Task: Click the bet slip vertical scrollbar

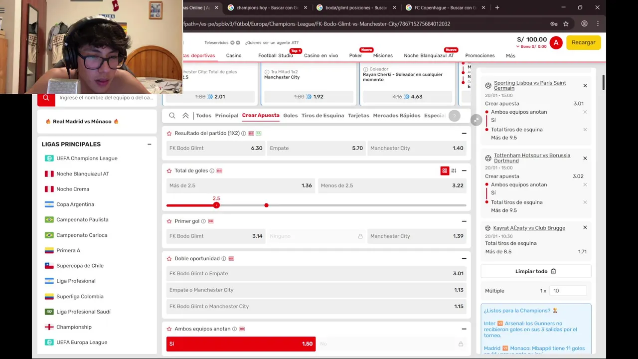Action: pos(603,82)
